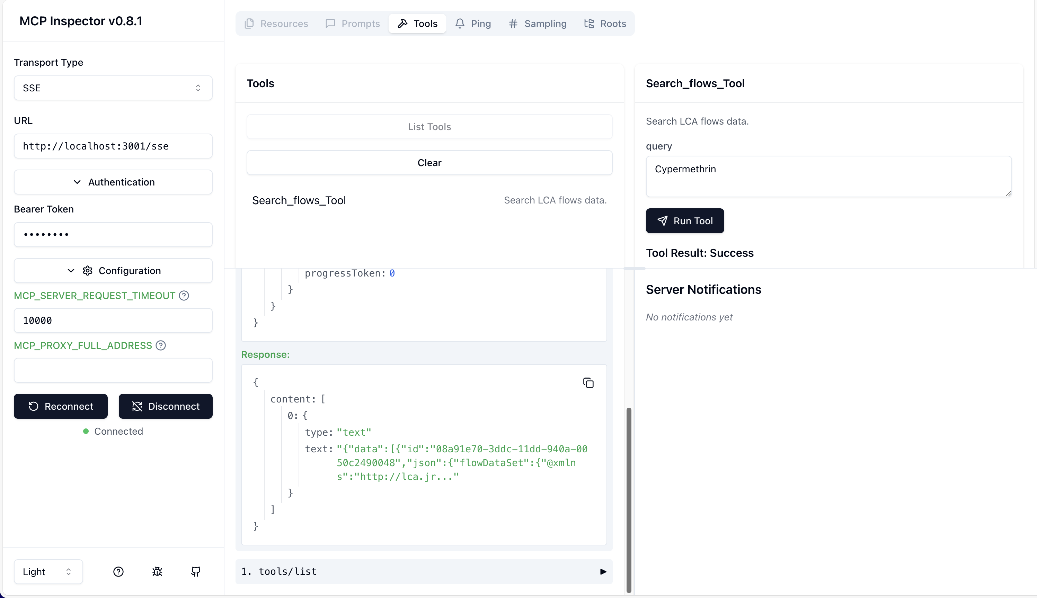Click the Clear button in the Tools panel

click(429, 163)
